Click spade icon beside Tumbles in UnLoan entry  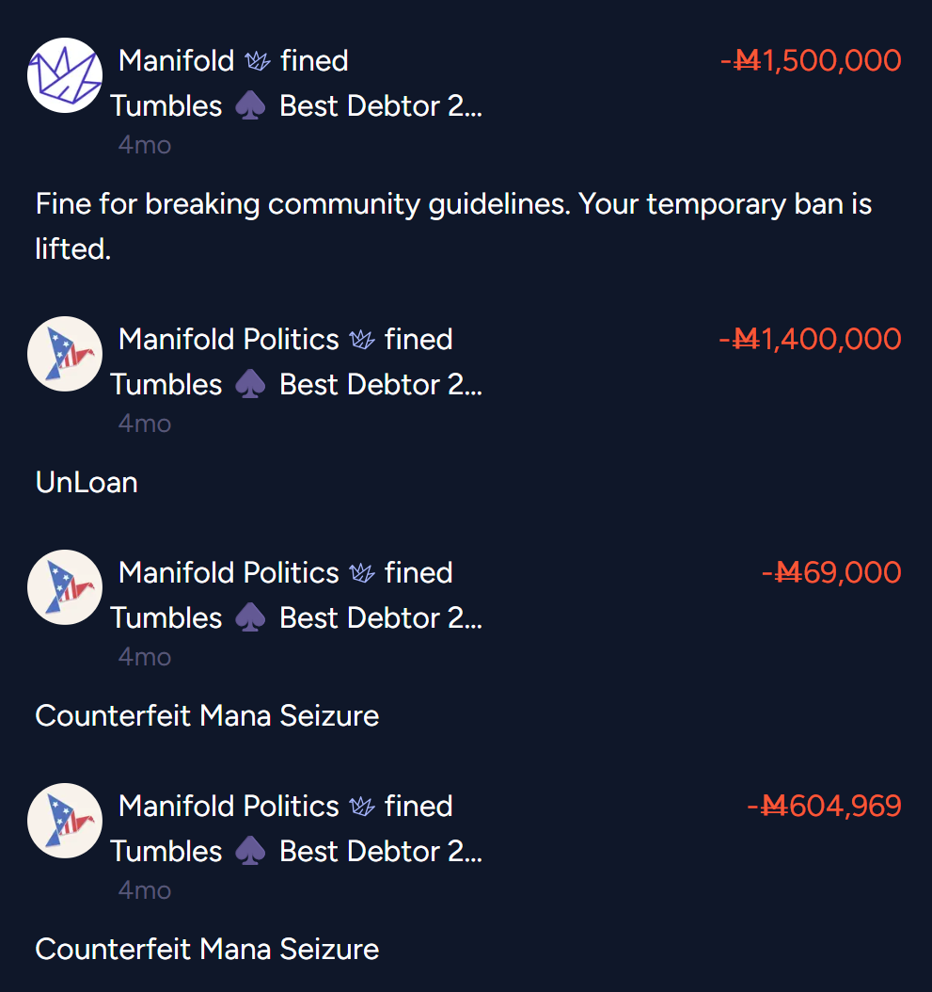pyautogui.click(x=250, y=384)
